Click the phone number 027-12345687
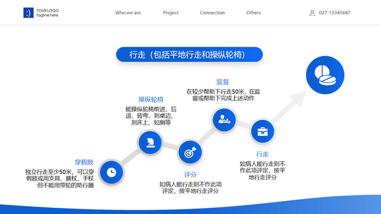The image size is (381, 214). 335,13
